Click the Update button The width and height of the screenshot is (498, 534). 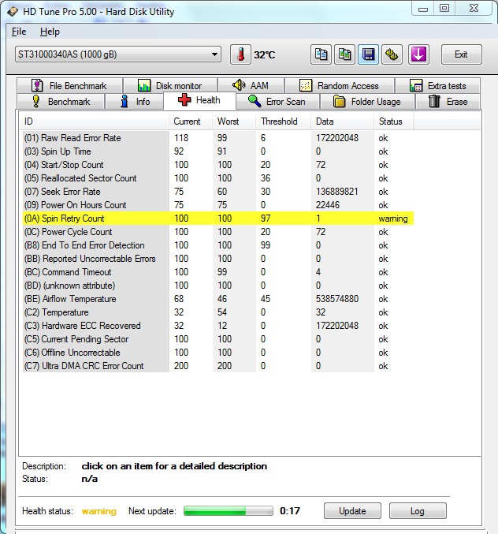[352, 511]
